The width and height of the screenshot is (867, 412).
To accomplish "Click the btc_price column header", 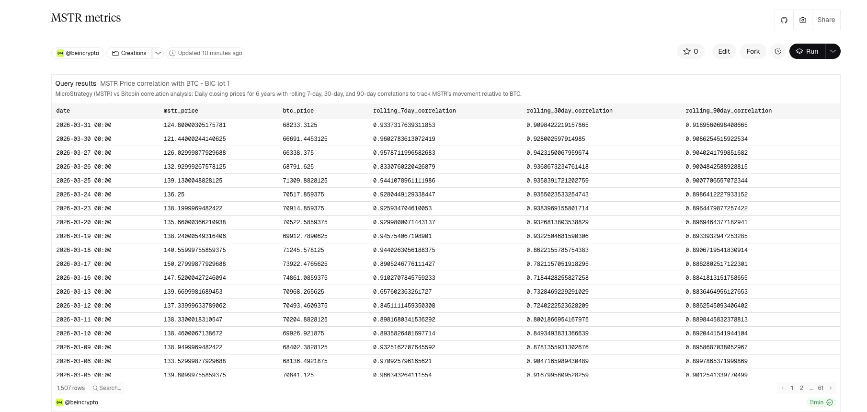I will pos(298,111).
